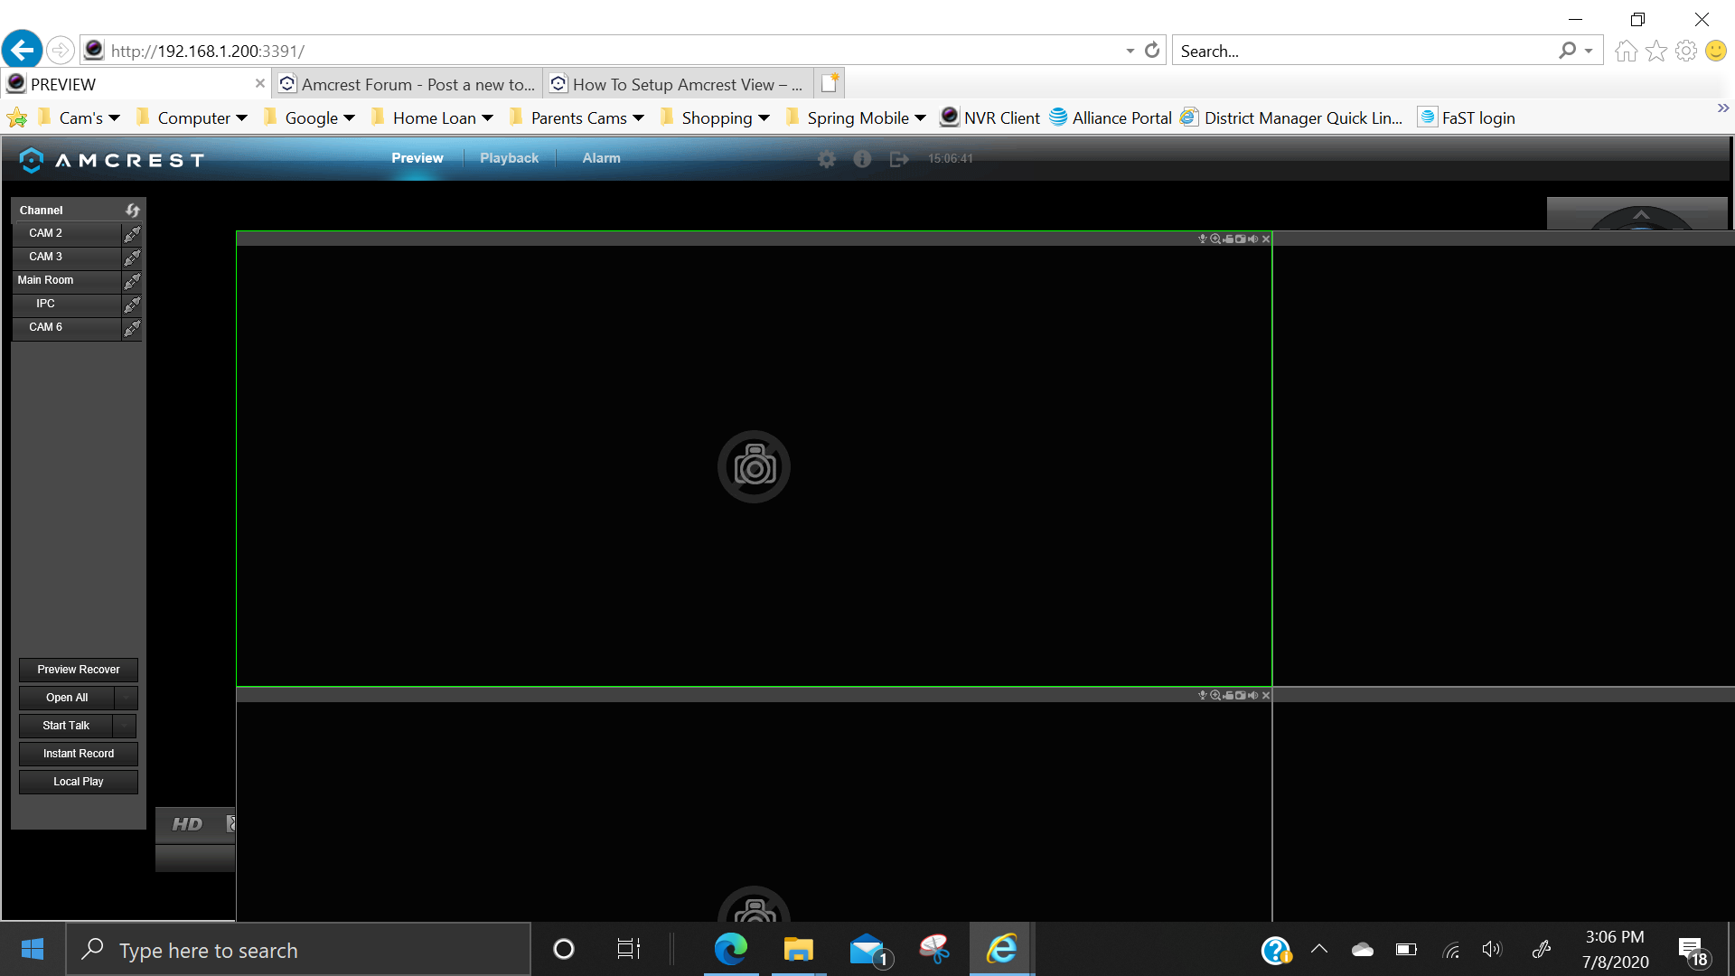Select the Main Room channel

[67, 280]
